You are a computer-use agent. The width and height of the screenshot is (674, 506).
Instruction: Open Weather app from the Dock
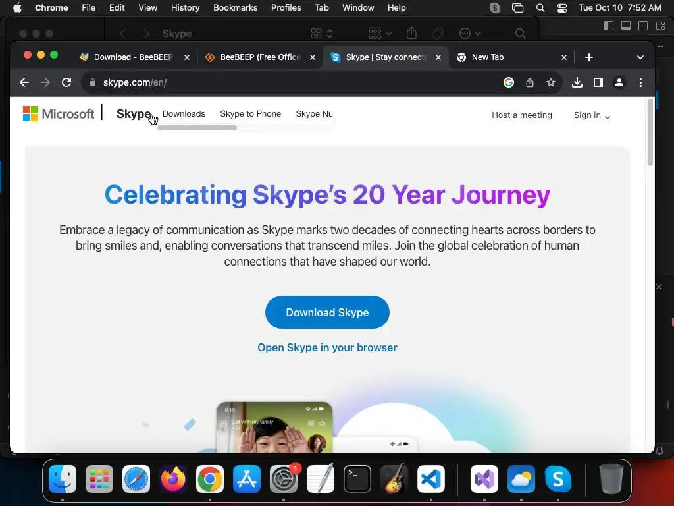[521, 479]
